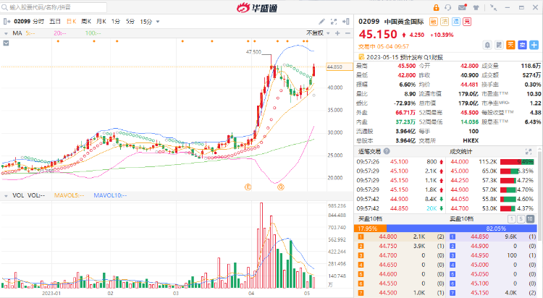
Task: Click the MAVOL5 indicator label
Action: point(69,195)
